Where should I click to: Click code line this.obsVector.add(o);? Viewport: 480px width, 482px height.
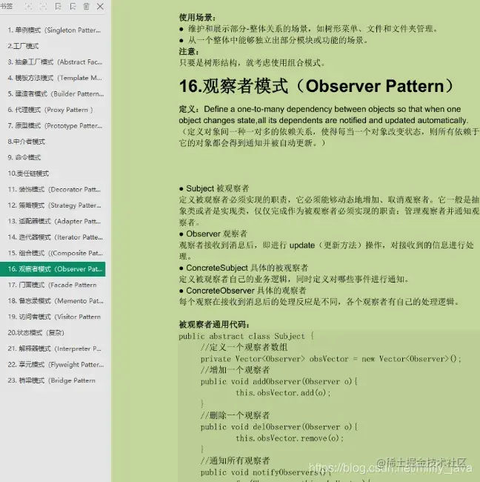(x=283, y=393)
